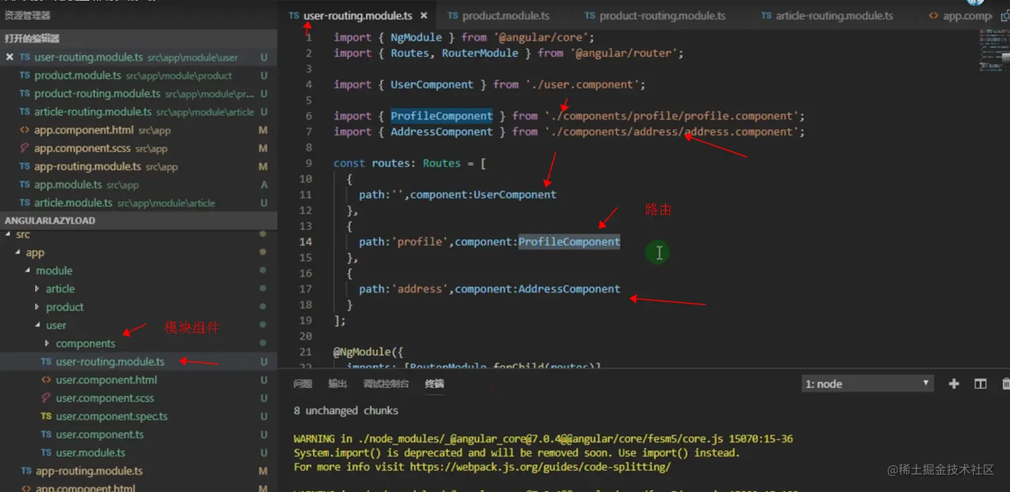Viewport: 1010px width, 492px height.
Task: Kill the terminal with the trash icon
Action: tap(1005, 384)
